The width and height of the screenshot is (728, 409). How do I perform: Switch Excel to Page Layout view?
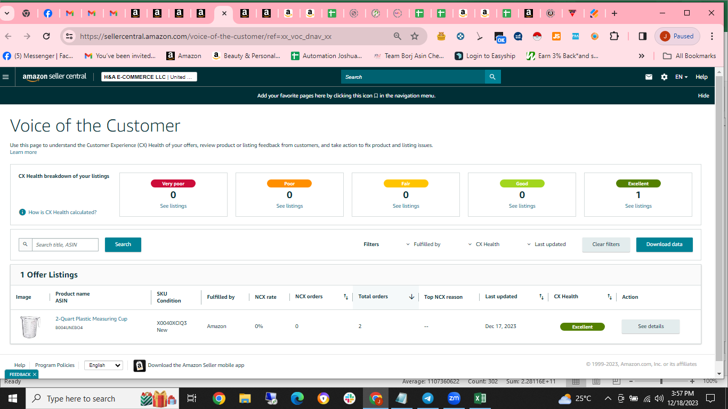coord(596,381)
